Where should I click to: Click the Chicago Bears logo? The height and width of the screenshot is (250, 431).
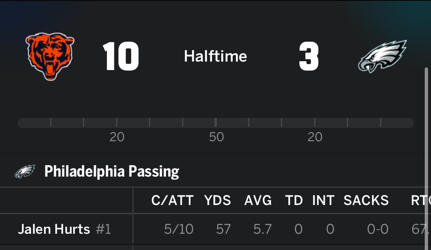pos(50,56)
